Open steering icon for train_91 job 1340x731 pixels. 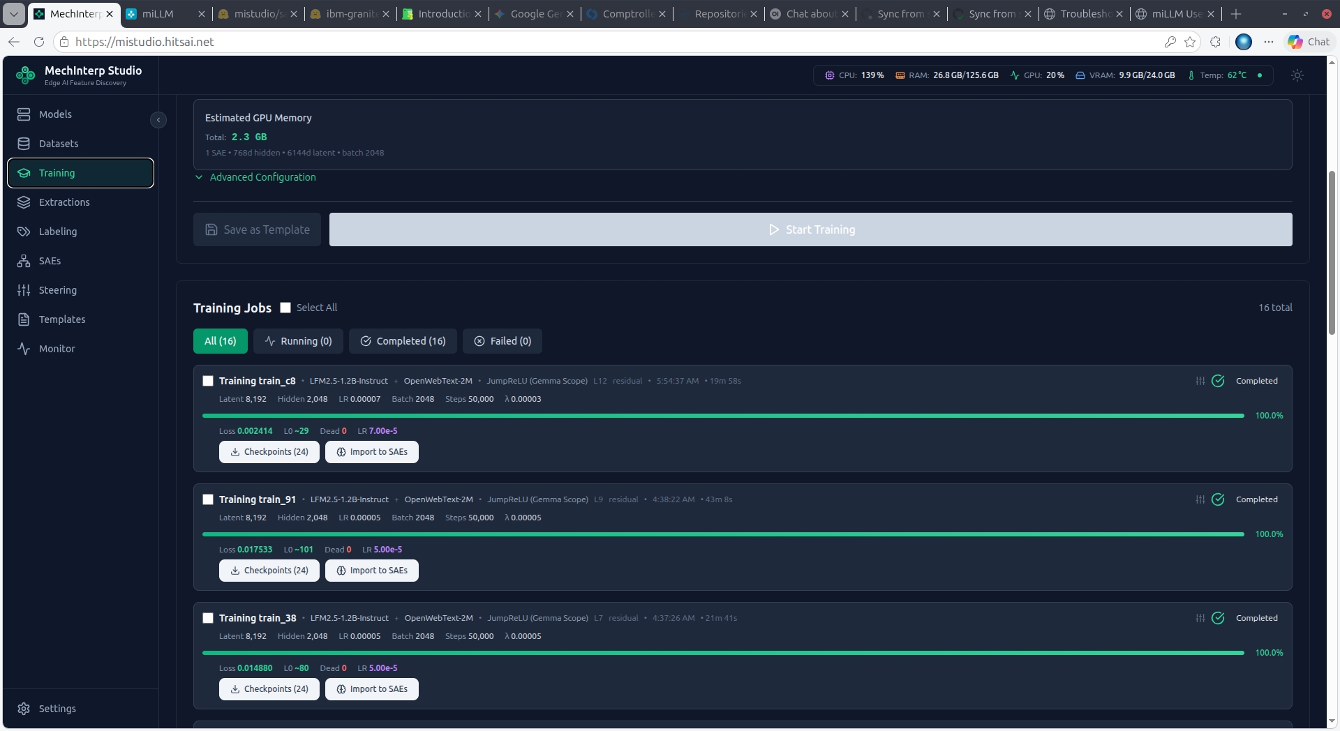(x=1200, y=499)
